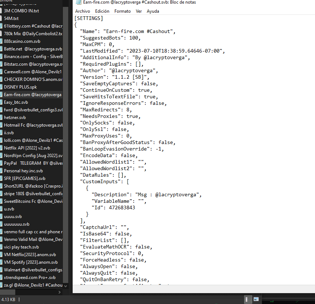Select uuuuuuu.svb file

31,224
